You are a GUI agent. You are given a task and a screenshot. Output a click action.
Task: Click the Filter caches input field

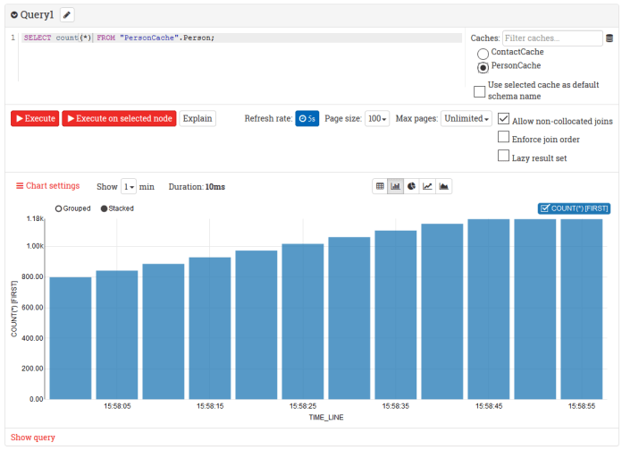click(551, 38)
